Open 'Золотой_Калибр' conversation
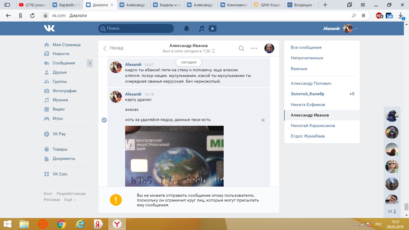 click(x=307, y=94)
